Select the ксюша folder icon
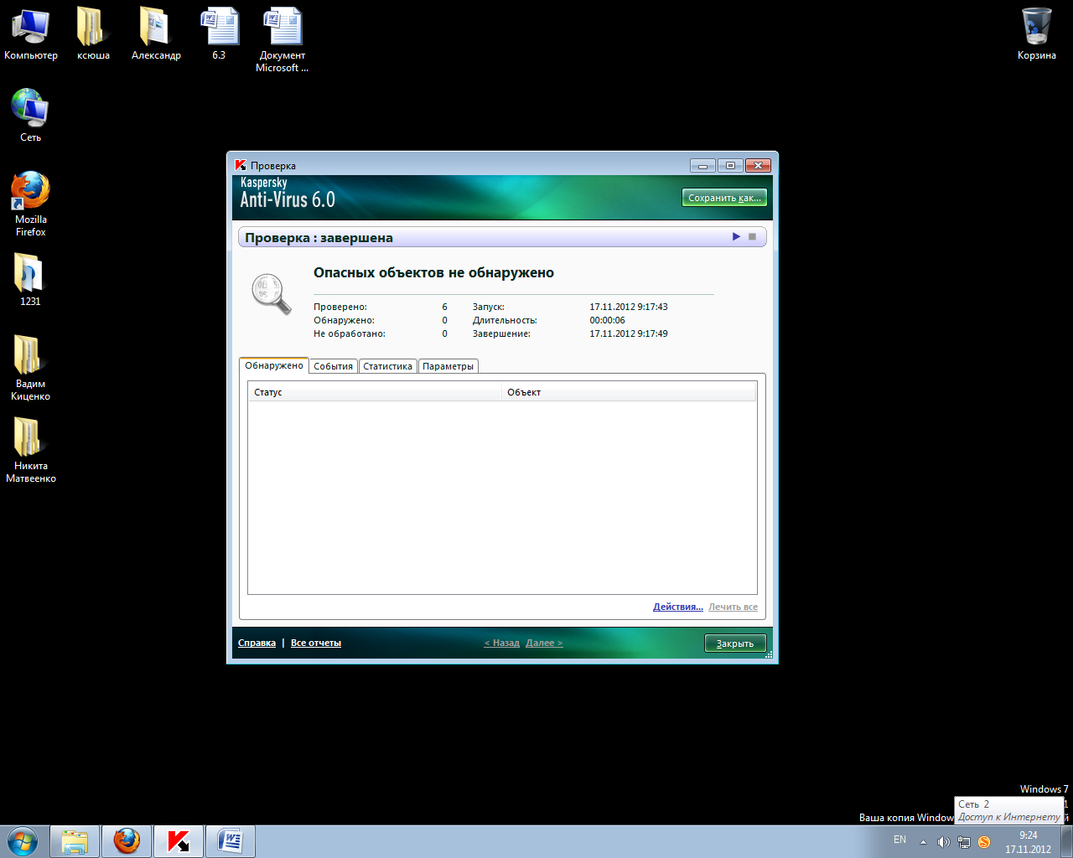Screen dimensions: 1073x858 pos(93,34)
